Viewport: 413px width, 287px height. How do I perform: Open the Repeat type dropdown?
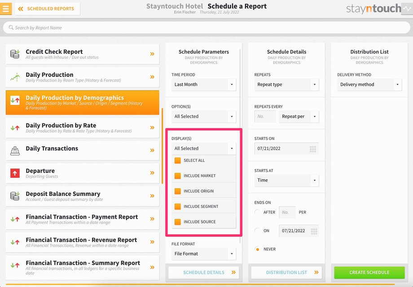(x=286, y=84)
